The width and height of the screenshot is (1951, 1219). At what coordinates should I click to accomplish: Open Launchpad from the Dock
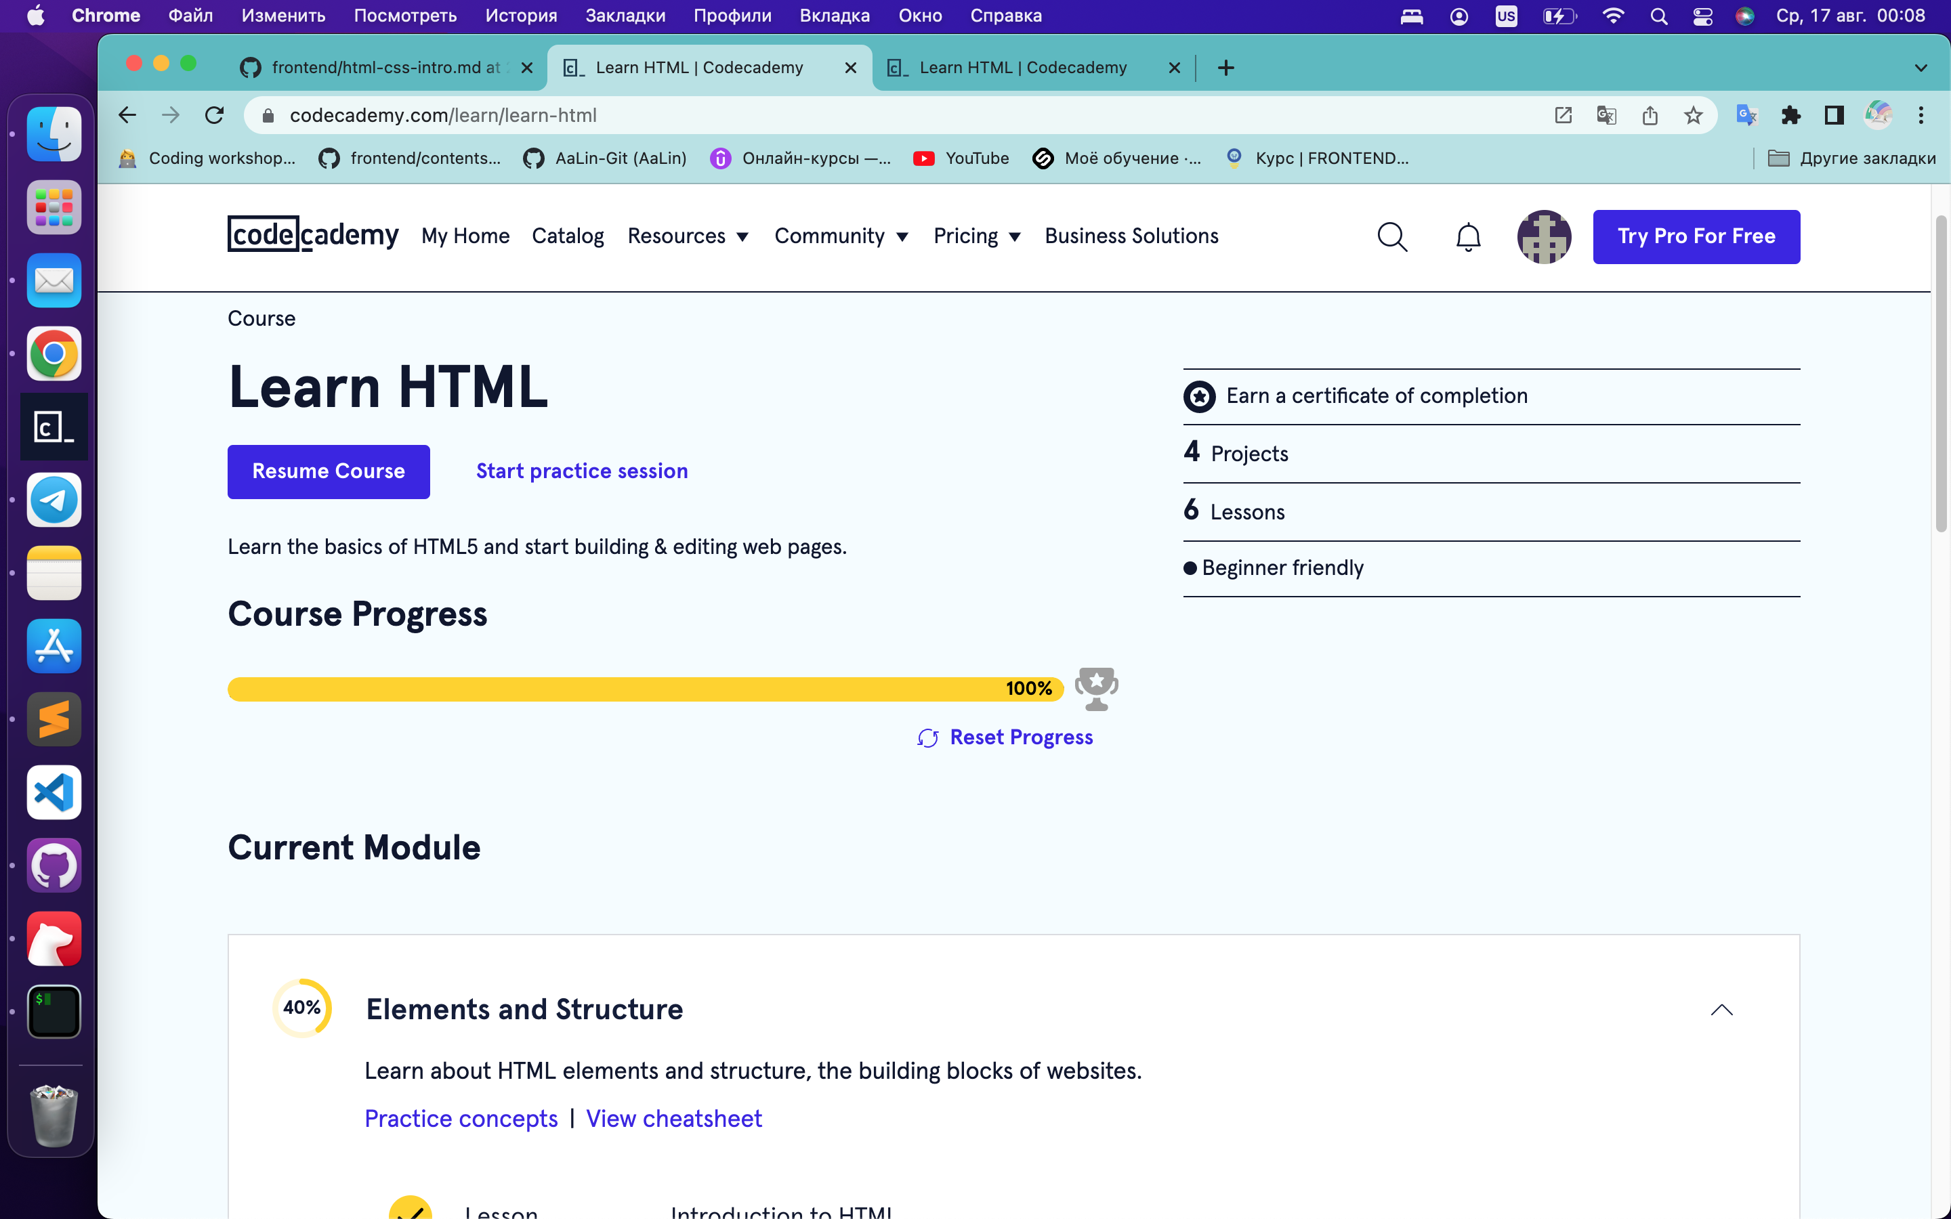(54, 207)
